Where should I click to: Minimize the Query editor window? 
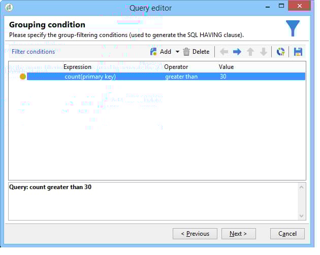coord(268,7)
